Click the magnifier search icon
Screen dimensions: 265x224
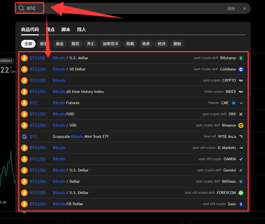pos(22,8)
